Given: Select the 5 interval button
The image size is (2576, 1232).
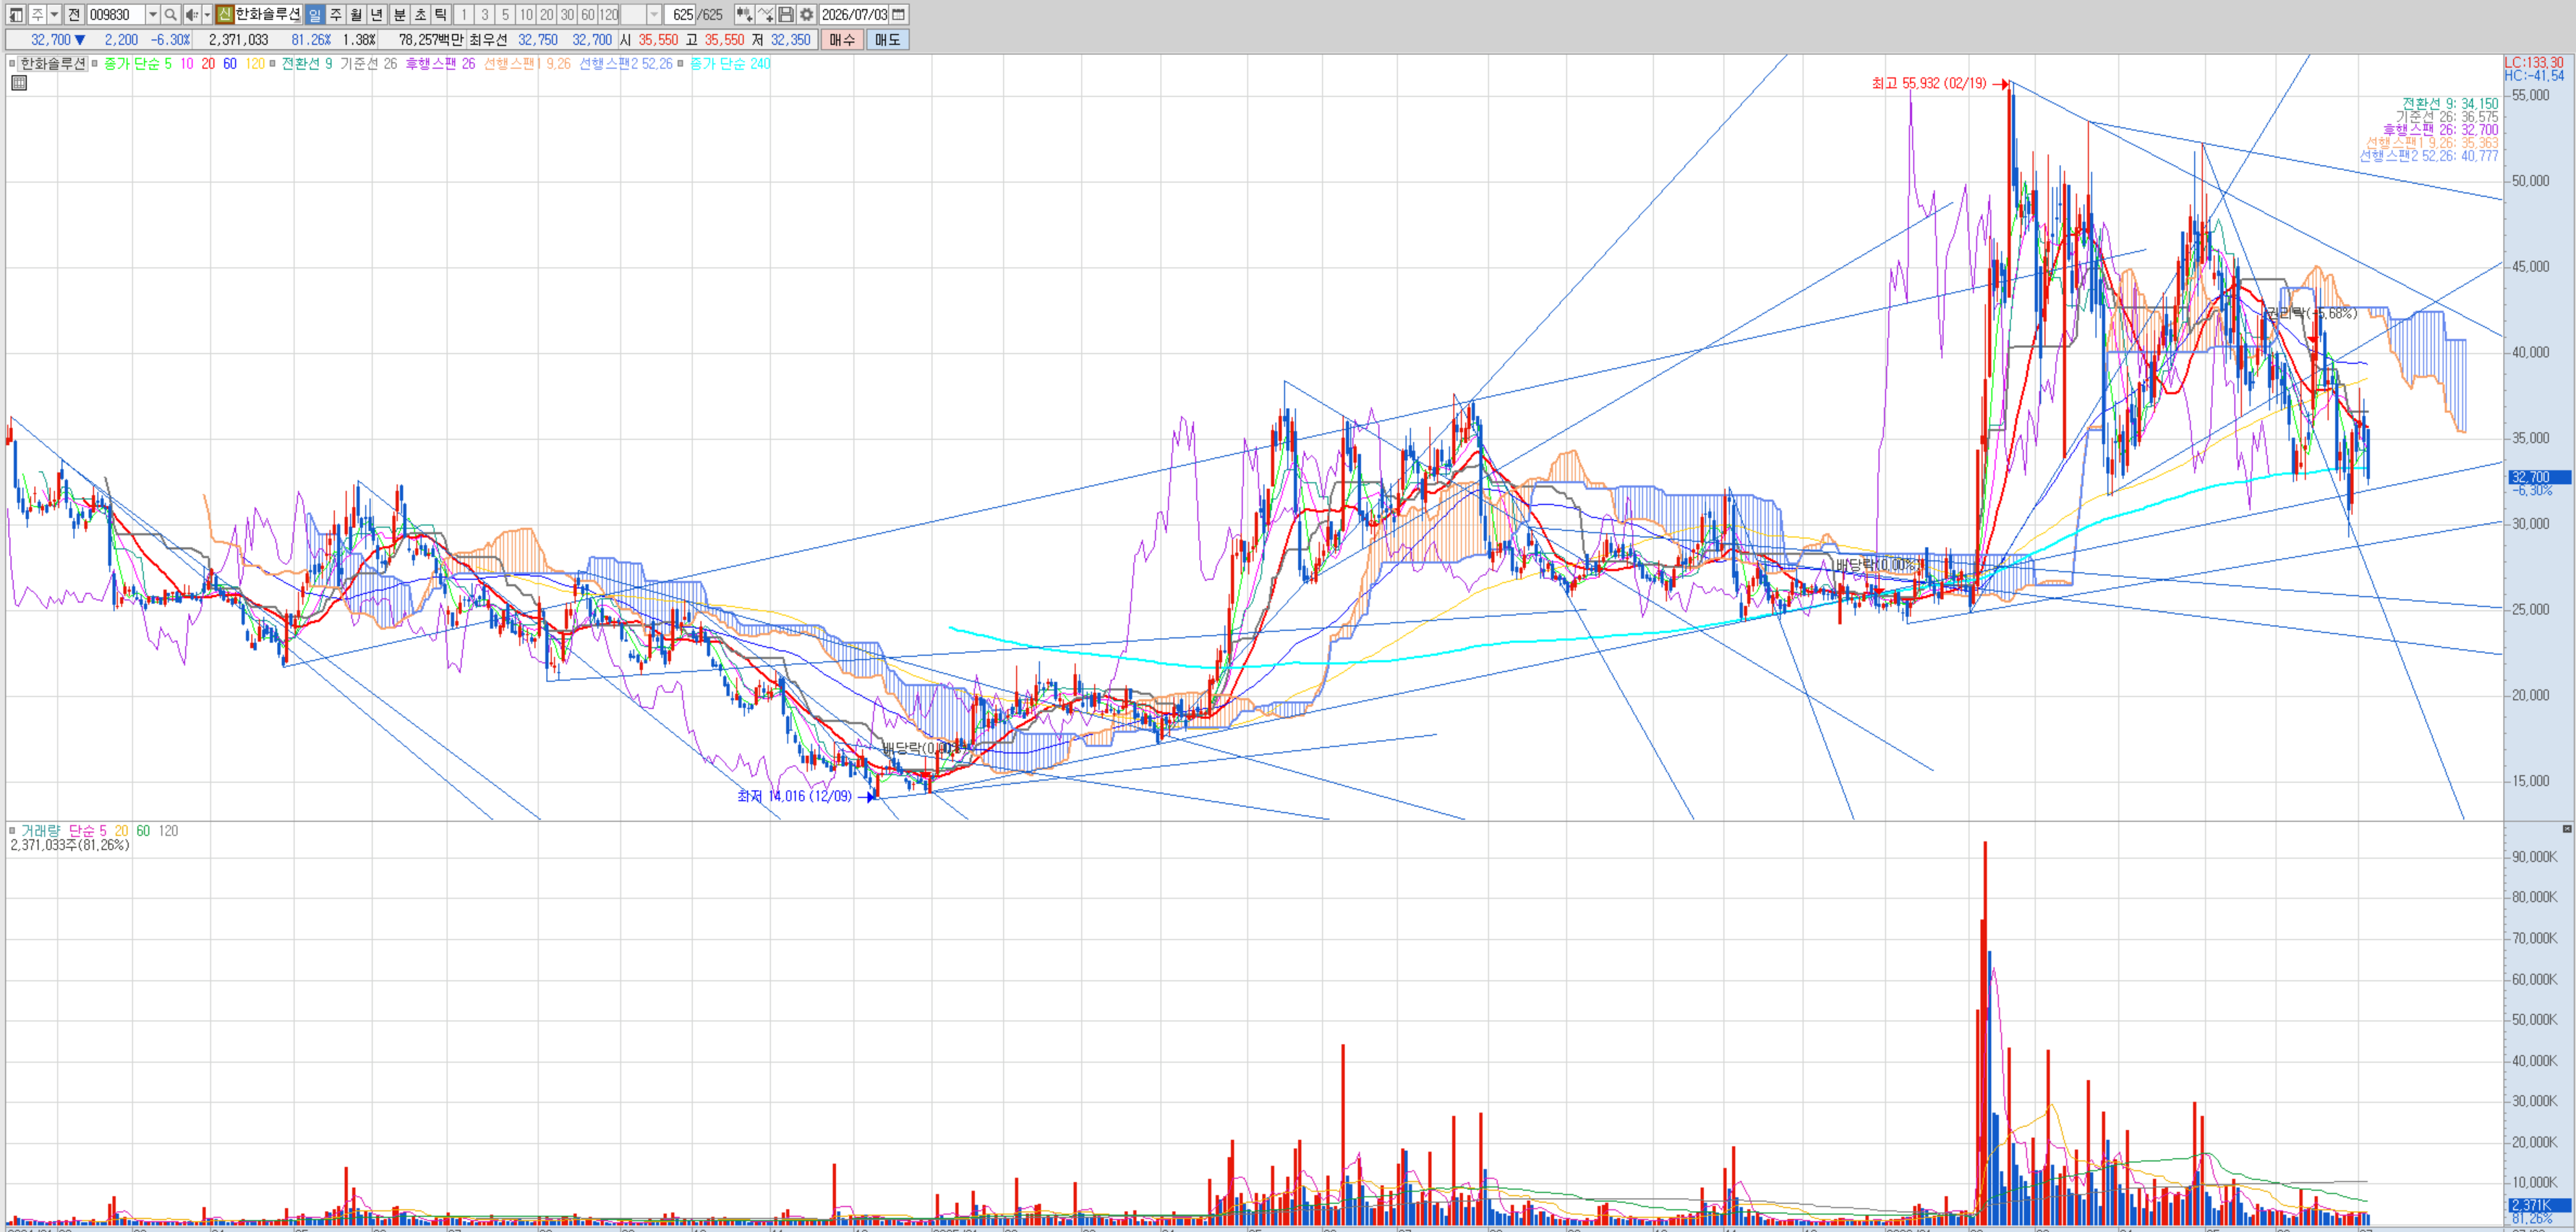Looking at the screenshot, I should [505, 14].
